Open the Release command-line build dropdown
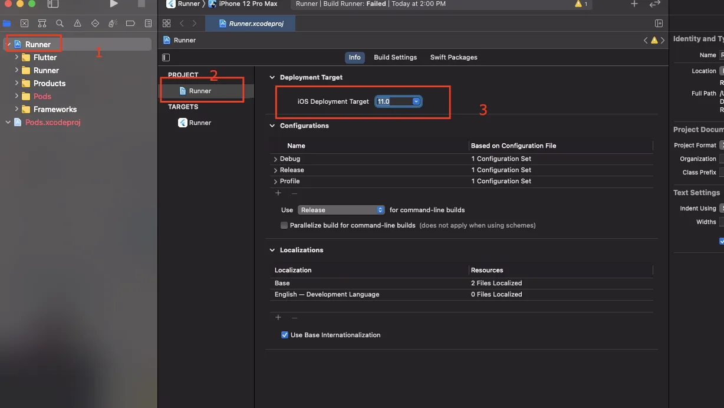The width and height of the screenshot is (724, 408). click(x=341, y=210)
